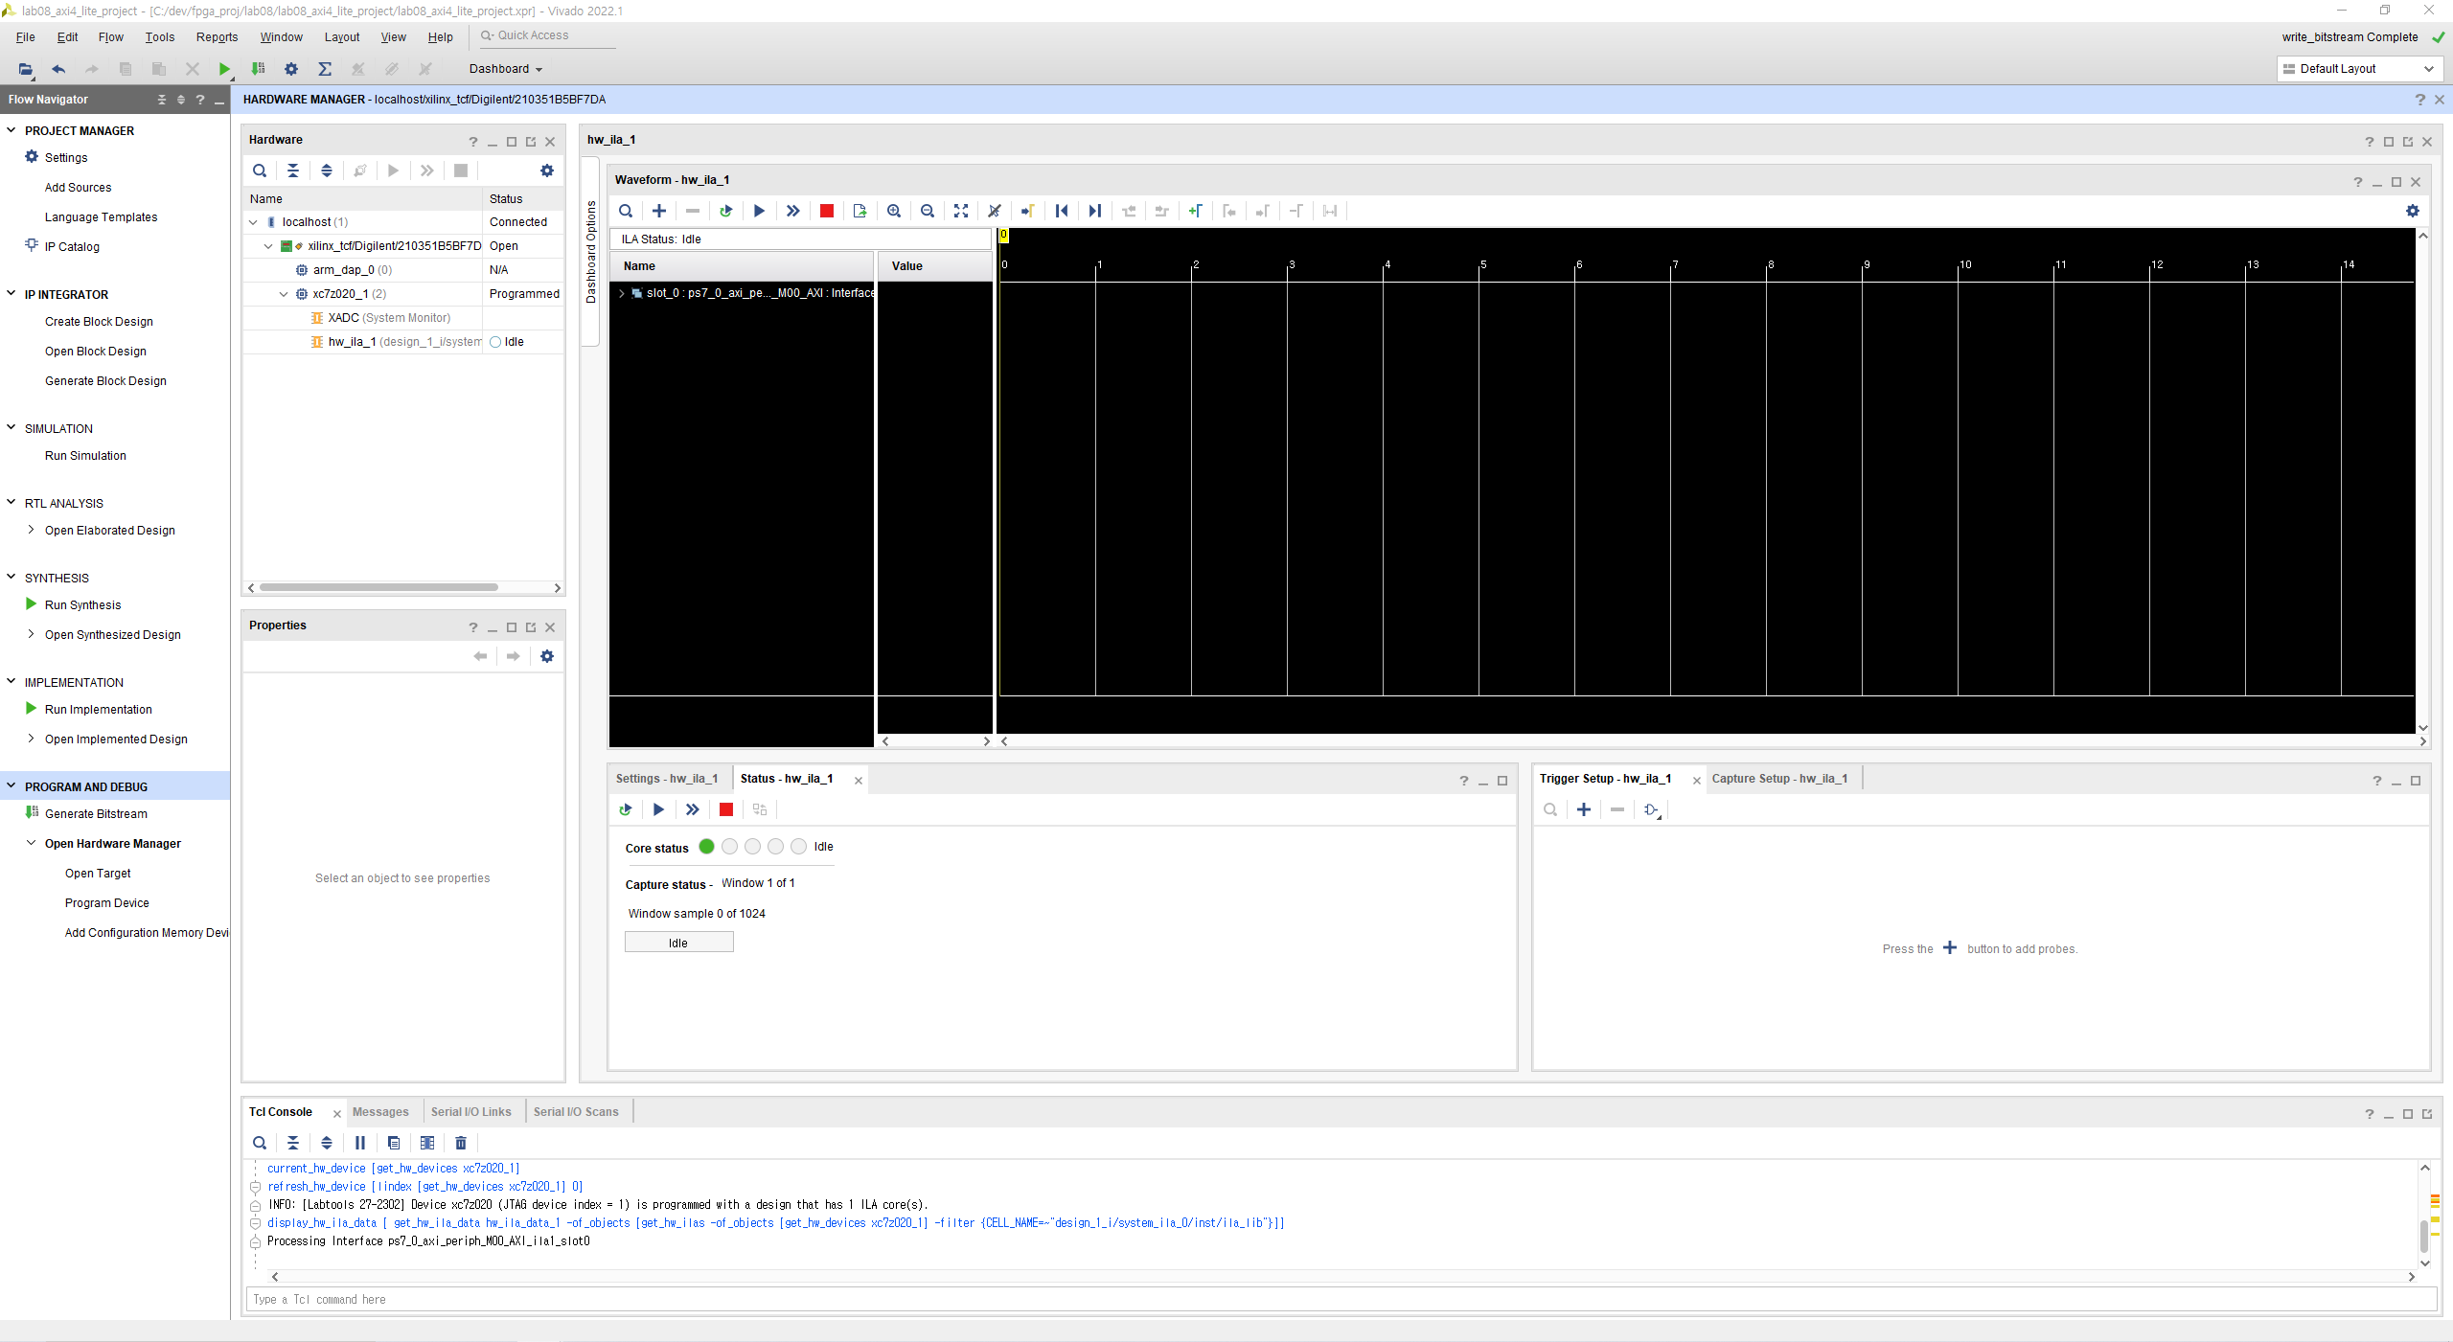Open the Default Layout dropdown
The height and width of the screenshot is (1342, 2453).
pos(2358,69)
